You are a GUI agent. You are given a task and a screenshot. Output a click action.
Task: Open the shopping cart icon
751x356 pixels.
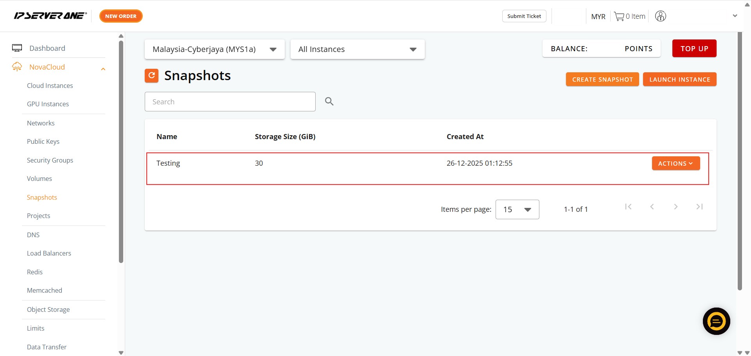point(619,16)
